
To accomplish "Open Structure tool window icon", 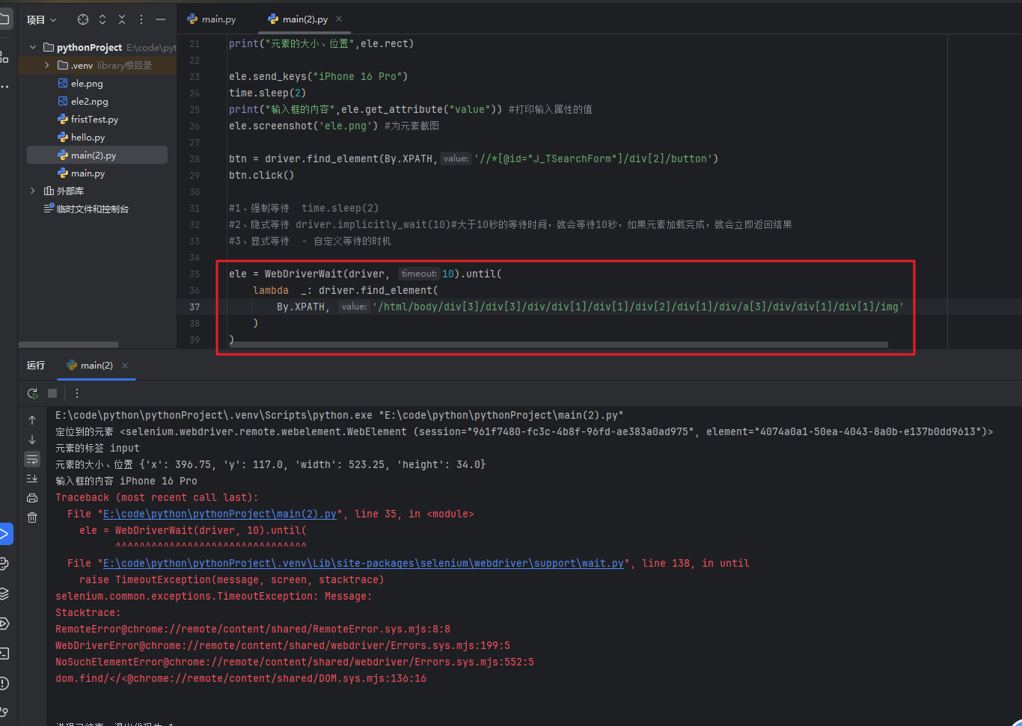I will click(4, 57).
